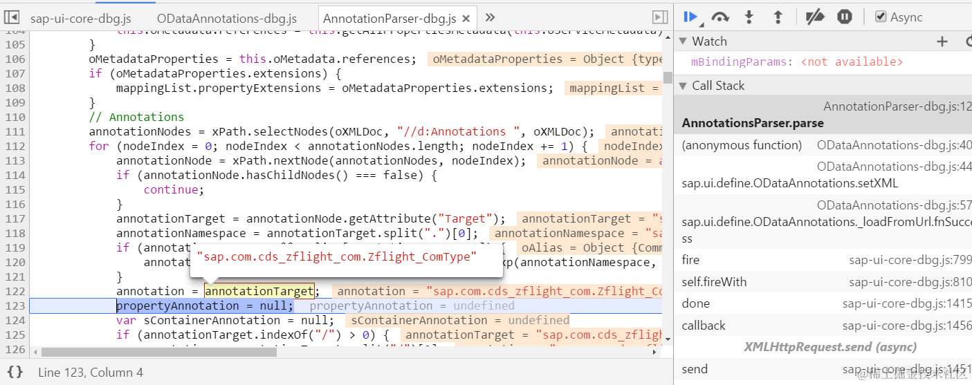This screenshot has width=972, height=385.
Task: Click line number 106 in gutter
Action: tap(14, 59)
